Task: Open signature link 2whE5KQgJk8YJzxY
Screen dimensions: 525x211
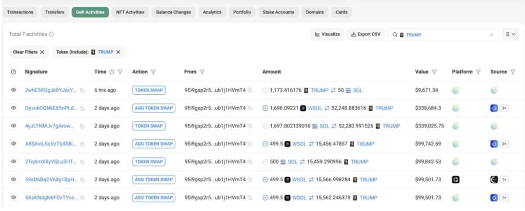Action: coord(51,90)
